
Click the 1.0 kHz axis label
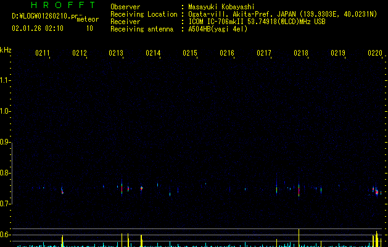tap(5, 111)
